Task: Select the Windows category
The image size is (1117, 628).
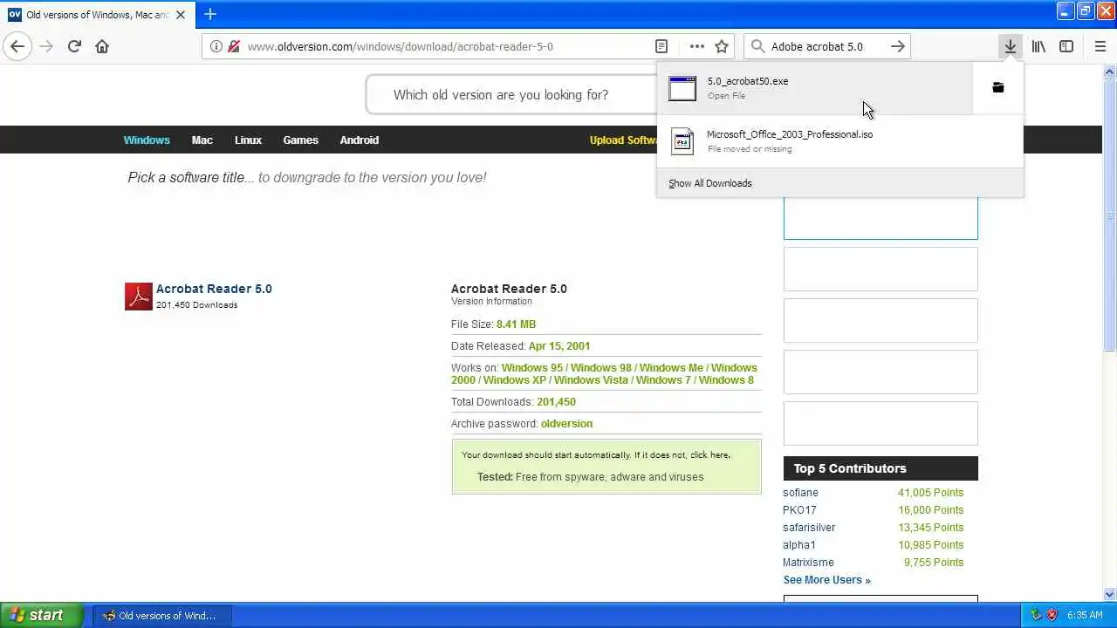Action: [147, 140]
